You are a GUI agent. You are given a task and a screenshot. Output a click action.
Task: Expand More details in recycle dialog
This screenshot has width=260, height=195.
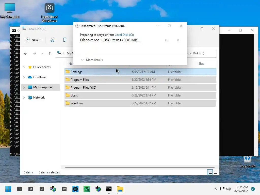[92, 60]
